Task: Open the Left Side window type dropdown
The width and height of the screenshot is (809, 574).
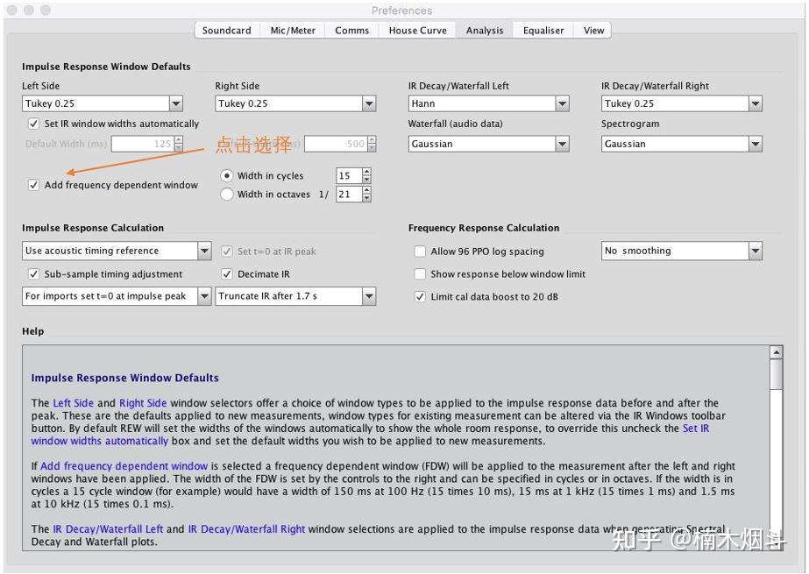Action: coord(103,103)
